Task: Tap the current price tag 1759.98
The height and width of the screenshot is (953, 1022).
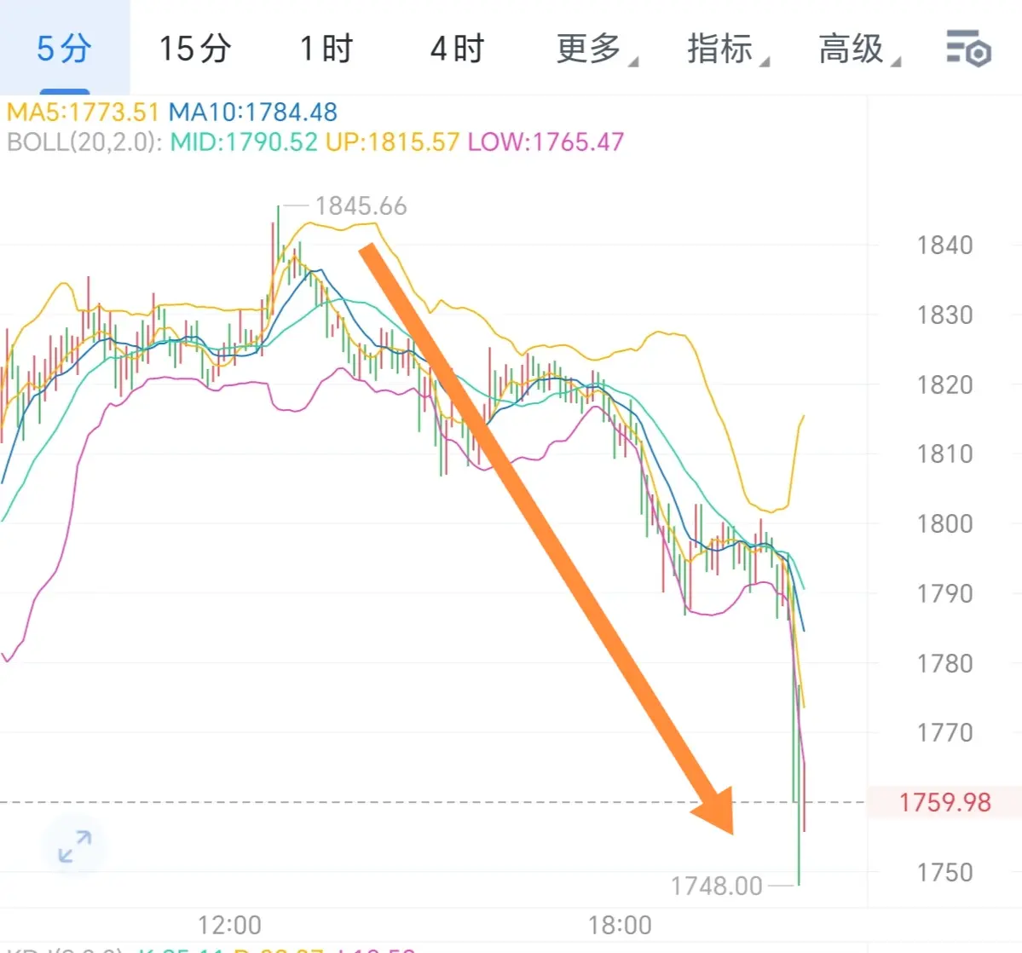Action: (x=944, y=802)
